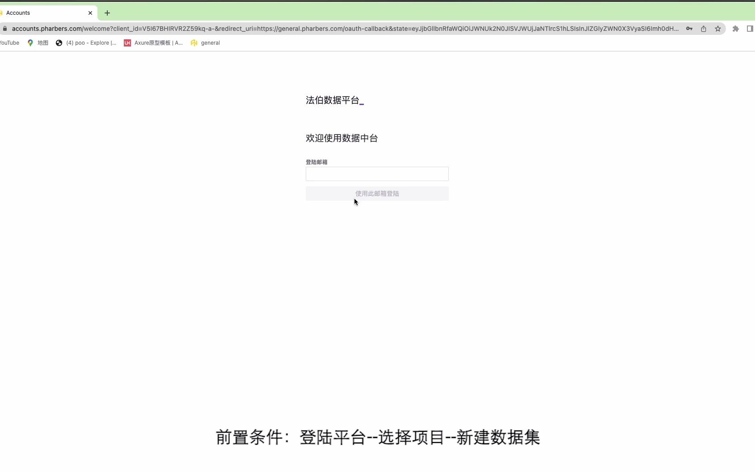This screenshot has width=755, height=472.
Task: Close the Accounts browser tab
Action: pyautogui.click(x=90, y=13)
